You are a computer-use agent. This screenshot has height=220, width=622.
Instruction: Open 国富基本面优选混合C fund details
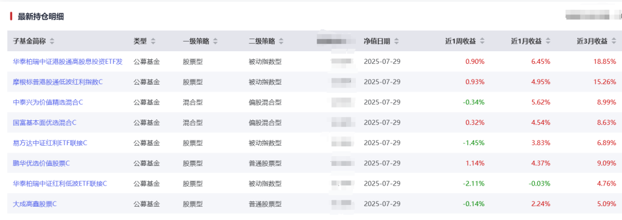pos(44,123)
